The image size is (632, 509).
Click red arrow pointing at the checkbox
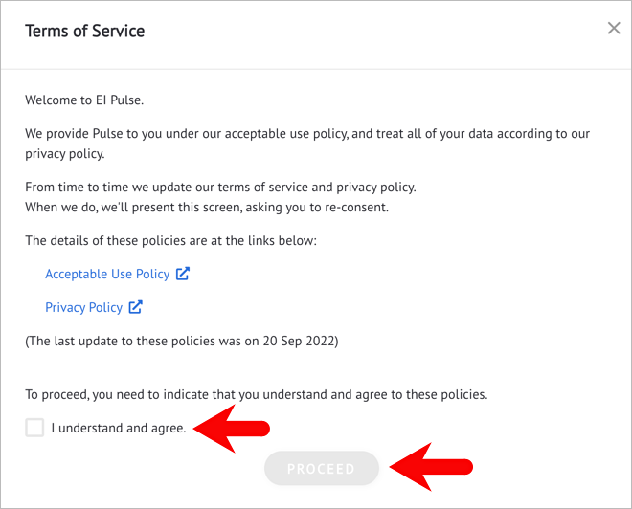(232, 429)
